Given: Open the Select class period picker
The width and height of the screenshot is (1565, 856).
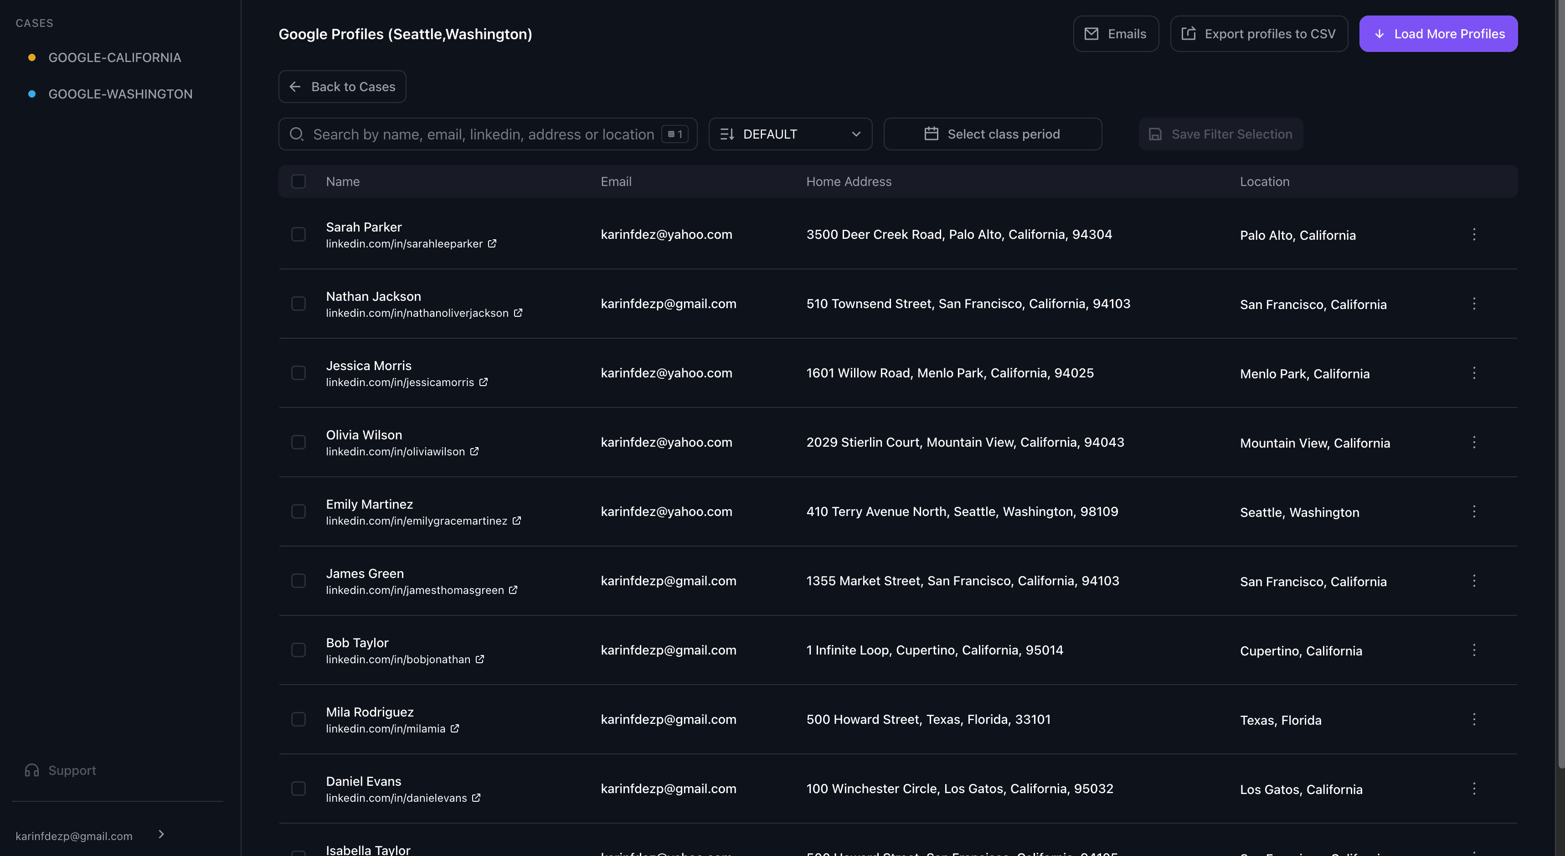Looking at the screenshot, I should pos(993,134).
